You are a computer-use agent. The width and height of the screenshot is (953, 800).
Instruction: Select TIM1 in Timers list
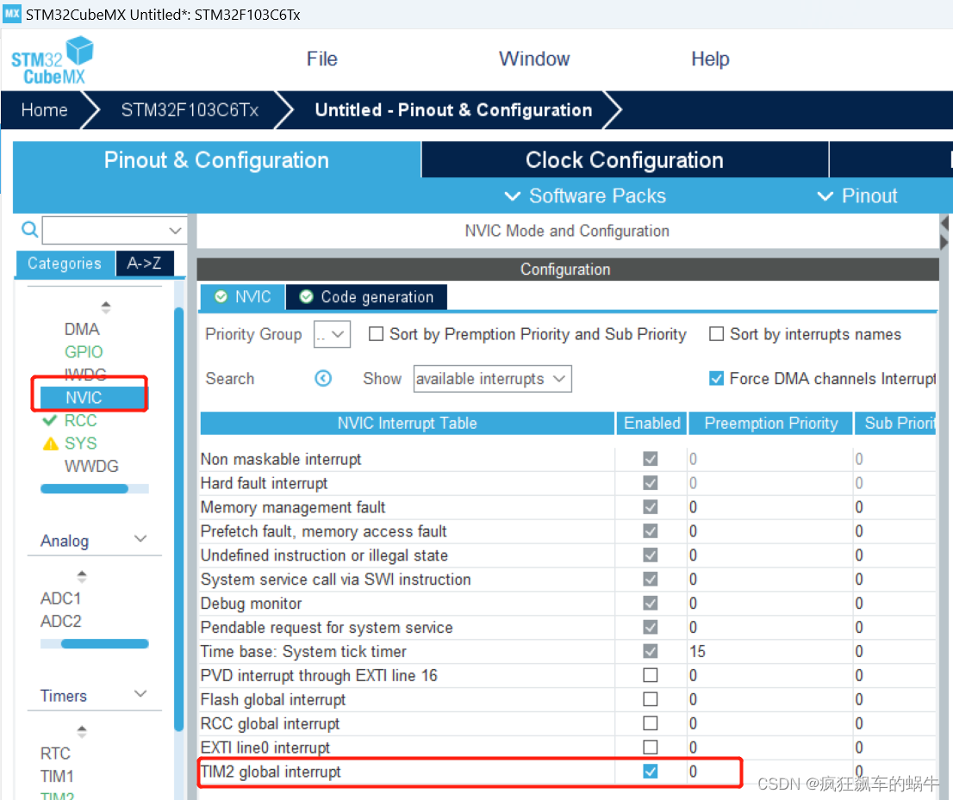tap(57, 776)
